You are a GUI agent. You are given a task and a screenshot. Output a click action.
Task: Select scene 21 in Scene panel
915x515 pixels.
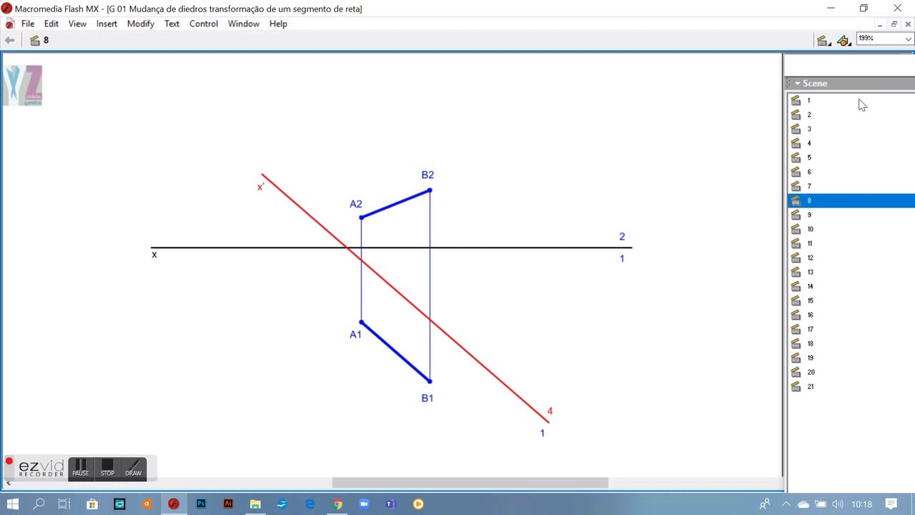click(x=851, y=387)
